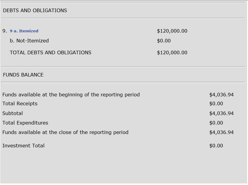Click the Subtotal amount $4,036.94

(x=222, y=113)
